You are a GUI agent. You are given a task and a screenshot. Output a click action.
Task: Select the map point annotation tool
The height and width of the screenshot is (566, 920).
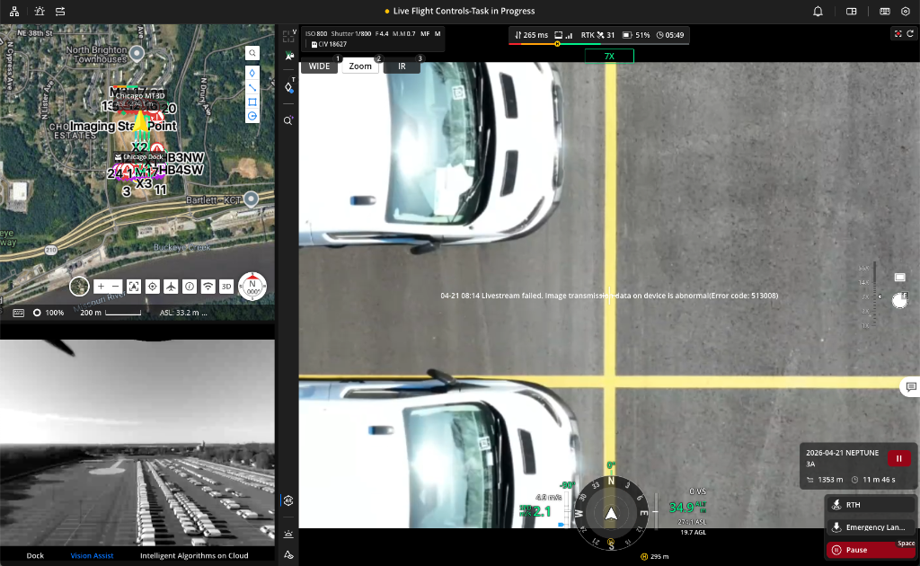(252, 73)
